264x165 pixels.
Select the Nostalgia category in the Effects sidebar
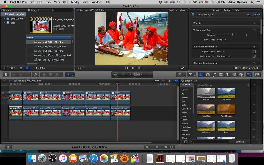[x=186, y=127]
